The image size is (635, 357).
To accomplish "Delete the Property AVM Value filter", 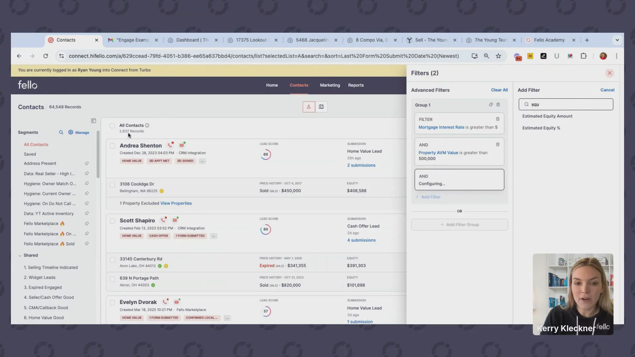I will tap(497, 144).
